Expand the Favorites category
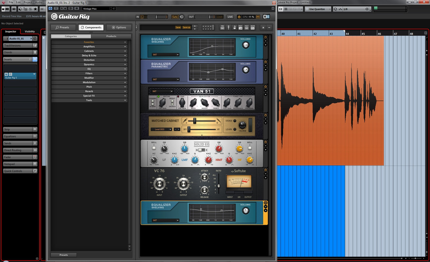 point(89,42)
